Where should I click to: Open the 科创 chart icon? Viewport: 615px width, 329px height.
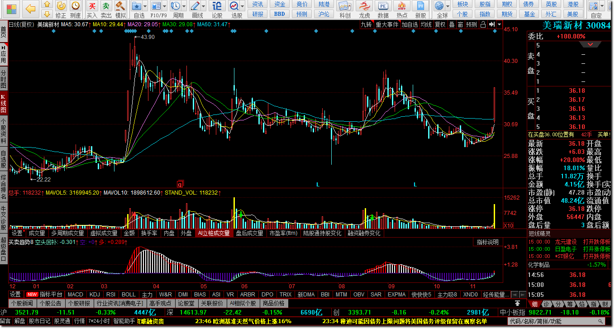[345, 6]
